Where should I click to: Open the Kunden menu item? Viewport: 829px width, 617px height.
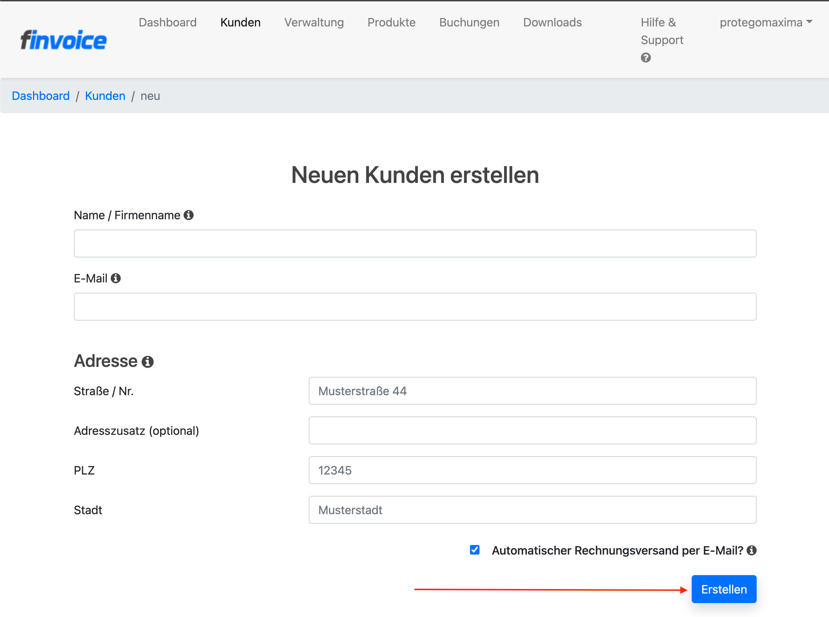pos(240,22)
